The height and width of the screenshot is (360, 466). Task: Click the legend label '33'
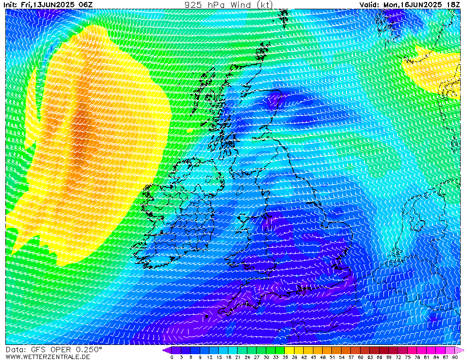276,357
